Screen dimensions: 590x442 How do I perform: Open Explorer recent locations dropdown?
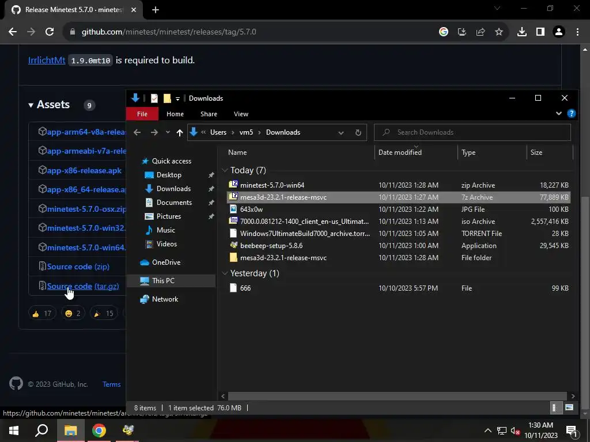168,132
